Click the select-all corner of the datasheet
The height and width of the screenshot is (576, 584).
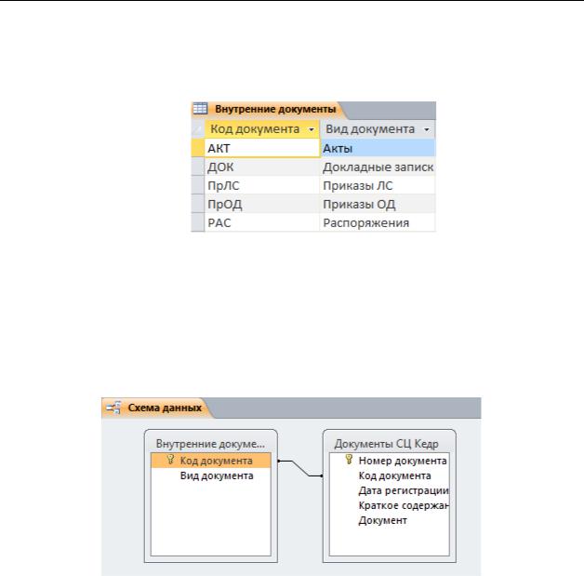pos(198,129)
